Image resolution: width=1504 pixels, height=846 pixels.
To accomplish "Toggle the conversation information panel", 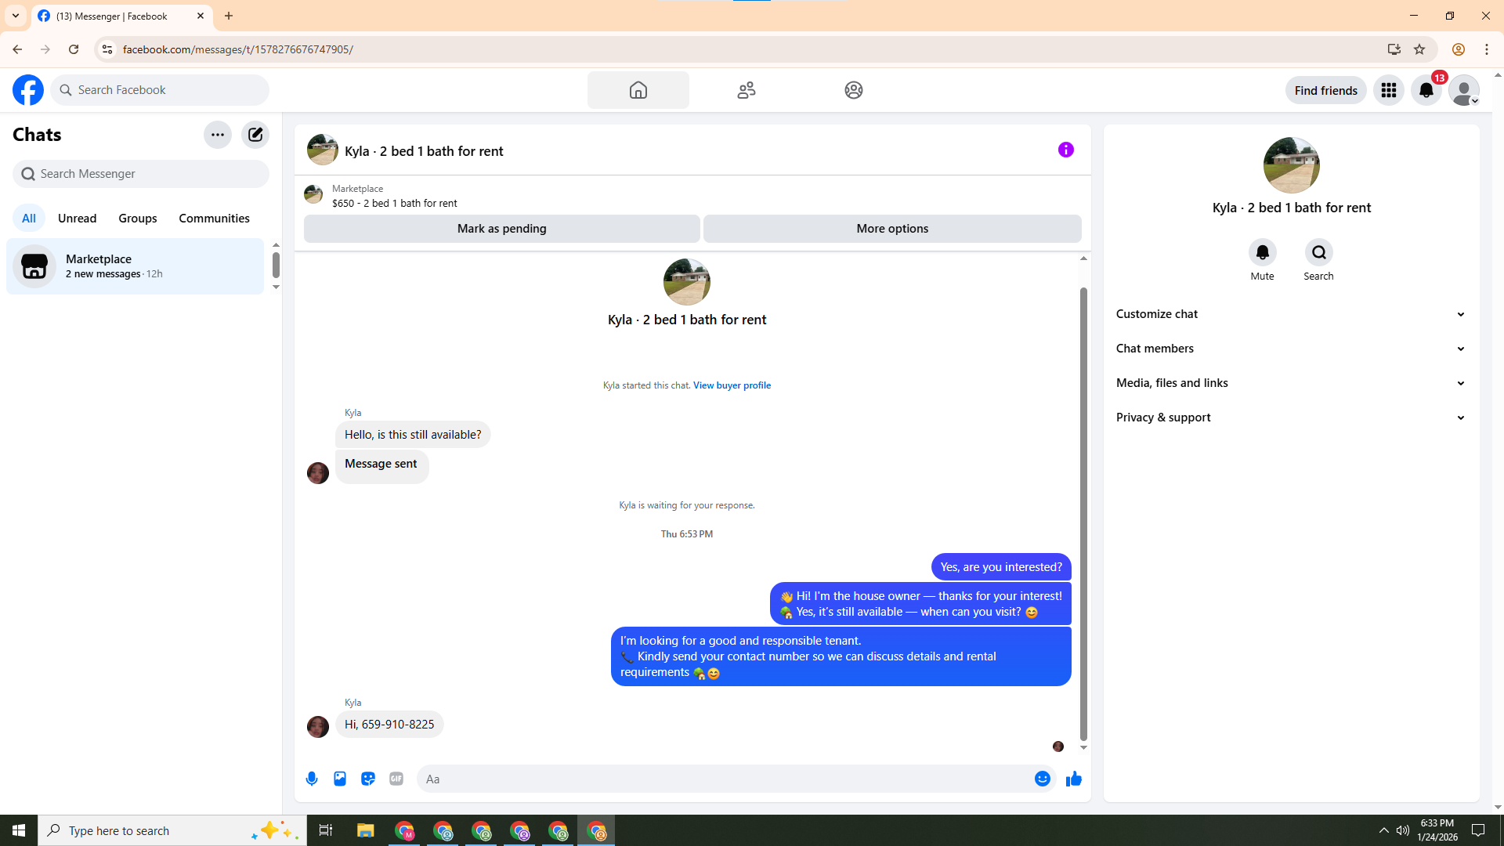I will 1065,150.
